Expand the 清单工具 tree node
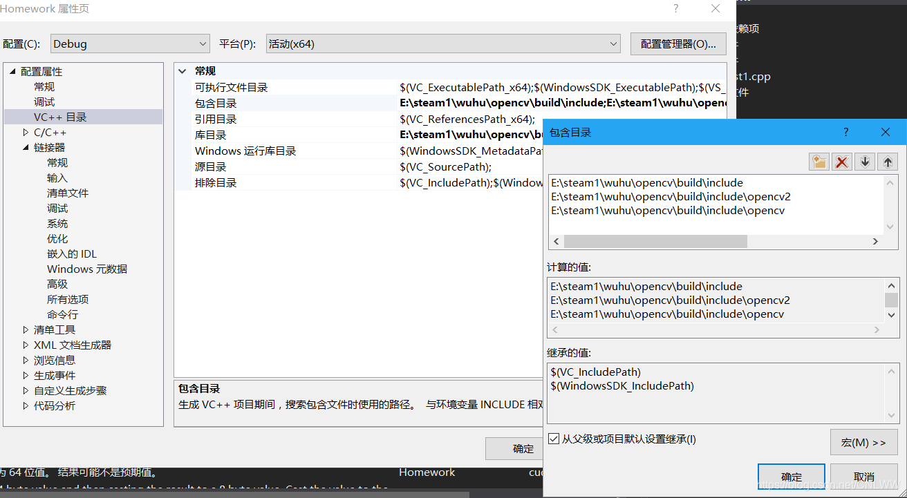The image size is (907, 498). point(26,330)
